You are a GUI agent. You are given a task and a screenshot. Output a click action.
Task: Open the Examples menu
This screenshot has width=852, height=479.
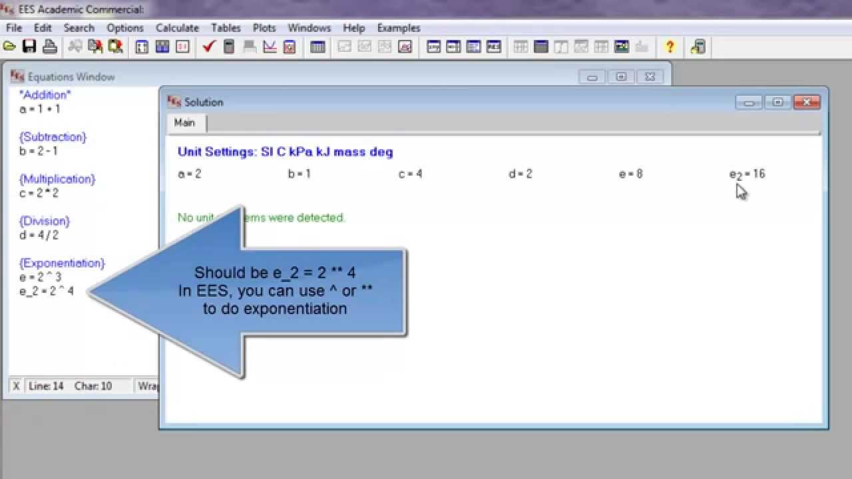pyautogui.click(x=399, y=28)
